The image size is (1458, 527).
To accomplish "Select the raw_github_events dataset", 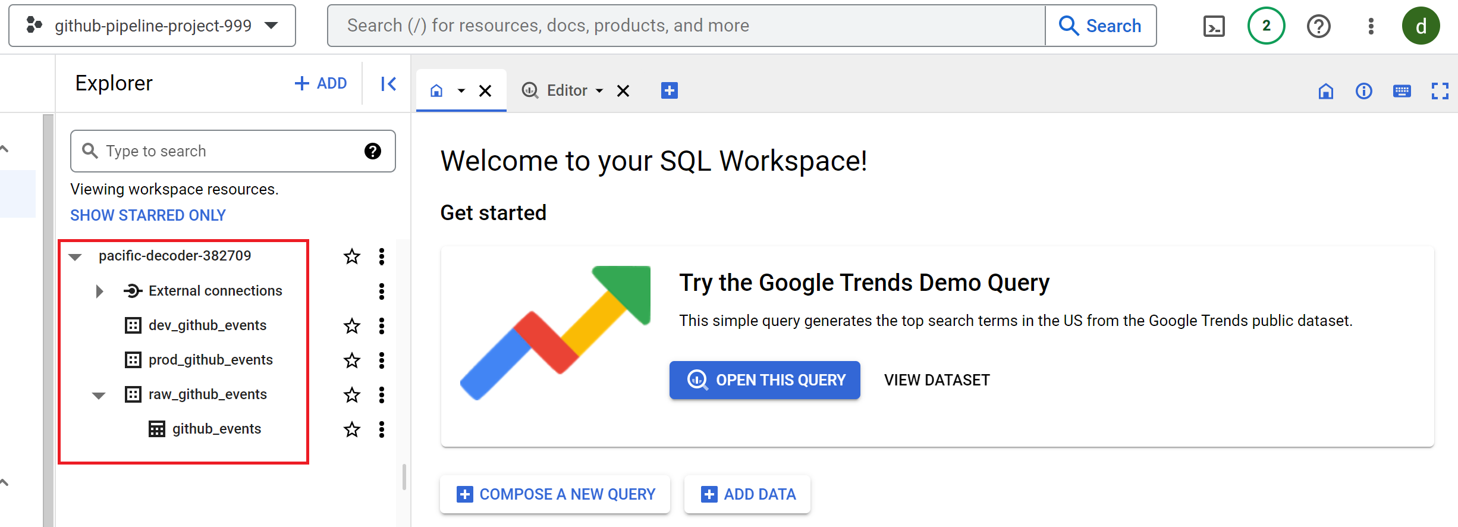I will tap(208, 394).
